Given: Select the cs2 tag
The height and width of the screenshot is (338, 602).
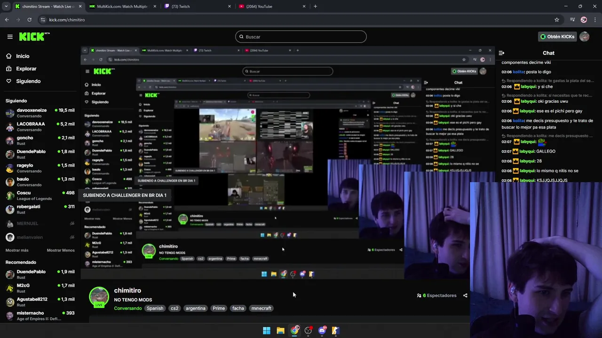Looking at the screenshot, I should click(x=174, y=308).
